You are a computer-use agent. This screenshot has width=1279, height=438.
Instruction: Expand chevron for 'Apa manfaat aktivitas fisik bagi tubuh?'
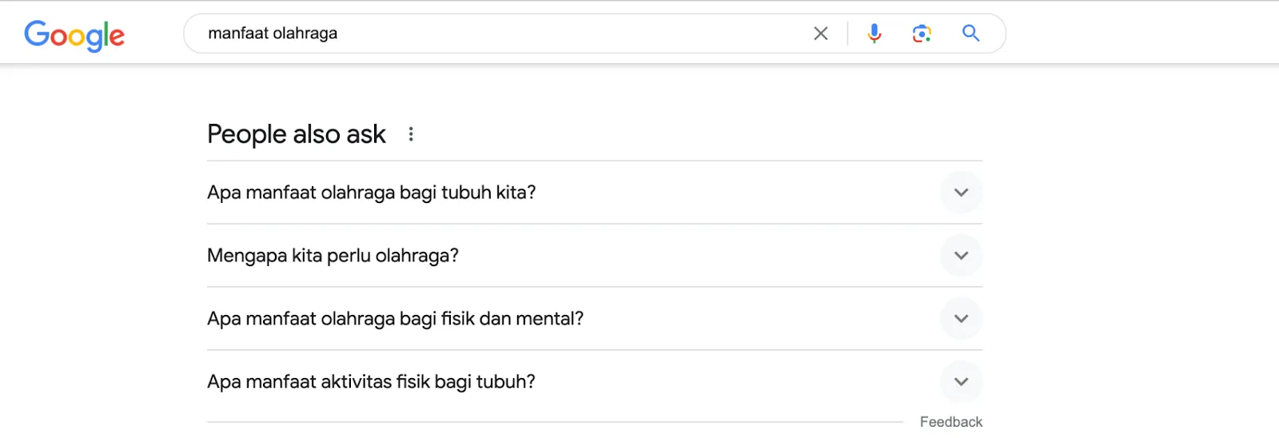click(961, 382)
